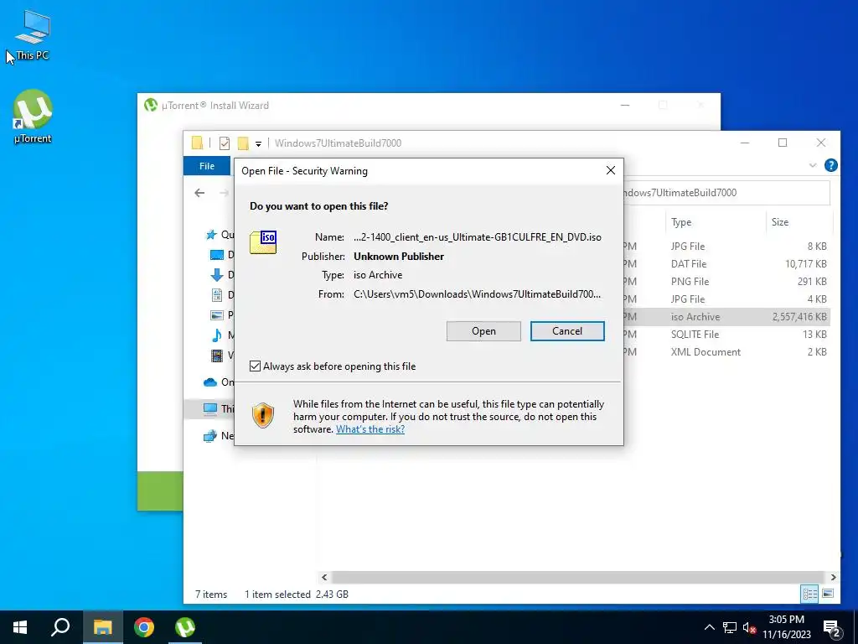Click File Explorer on the taskbar
The height and width of the screenshot is (644, 858).
(102, 627)
